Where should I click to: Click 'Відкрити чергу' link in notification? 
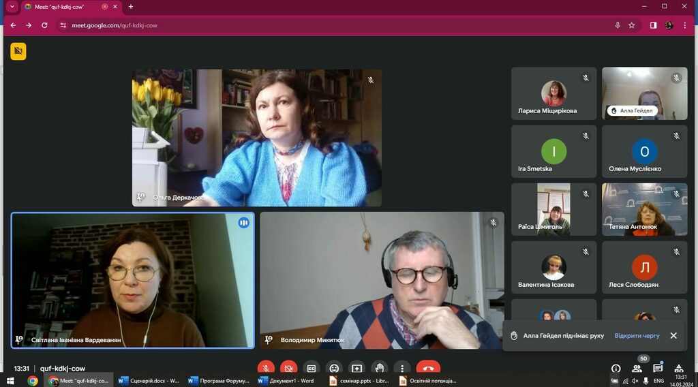[x=637, y=336]
